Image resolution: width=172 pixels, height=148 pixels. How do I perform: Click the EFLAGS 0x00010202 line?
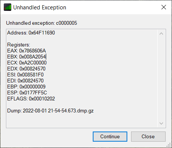point(31,99)
